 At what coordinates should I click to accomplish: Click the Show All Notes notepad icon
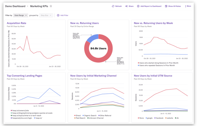(166, 6)
